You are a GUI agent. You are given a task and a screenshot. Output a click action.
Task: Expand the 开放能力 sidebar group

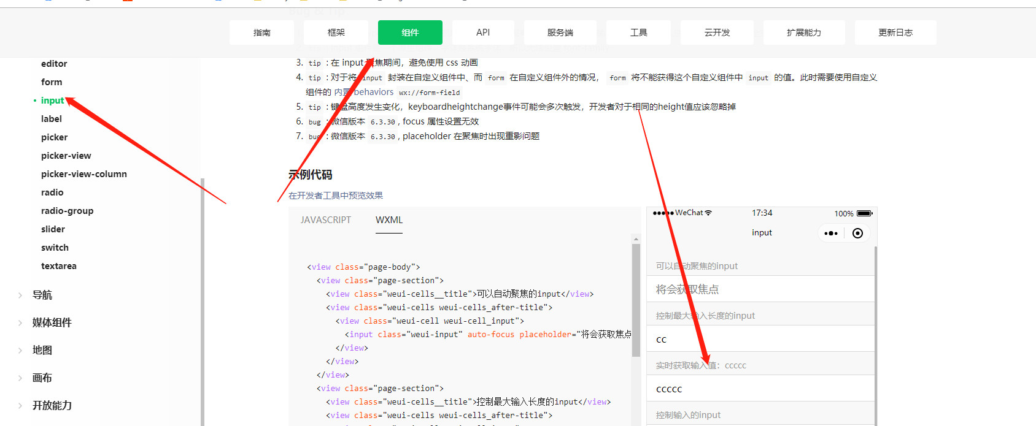point(20,405)
